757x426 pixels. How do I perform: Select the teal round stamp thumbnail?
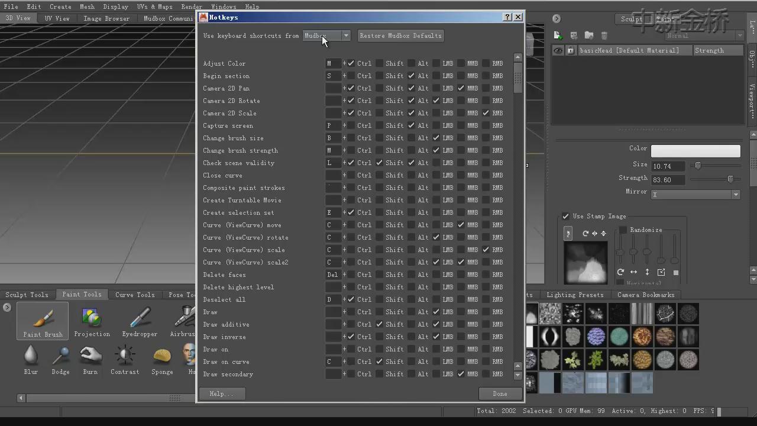click(619, 337)
